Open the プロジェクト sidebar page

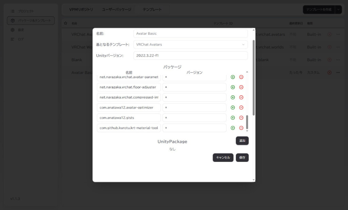[x=31, y=11]
